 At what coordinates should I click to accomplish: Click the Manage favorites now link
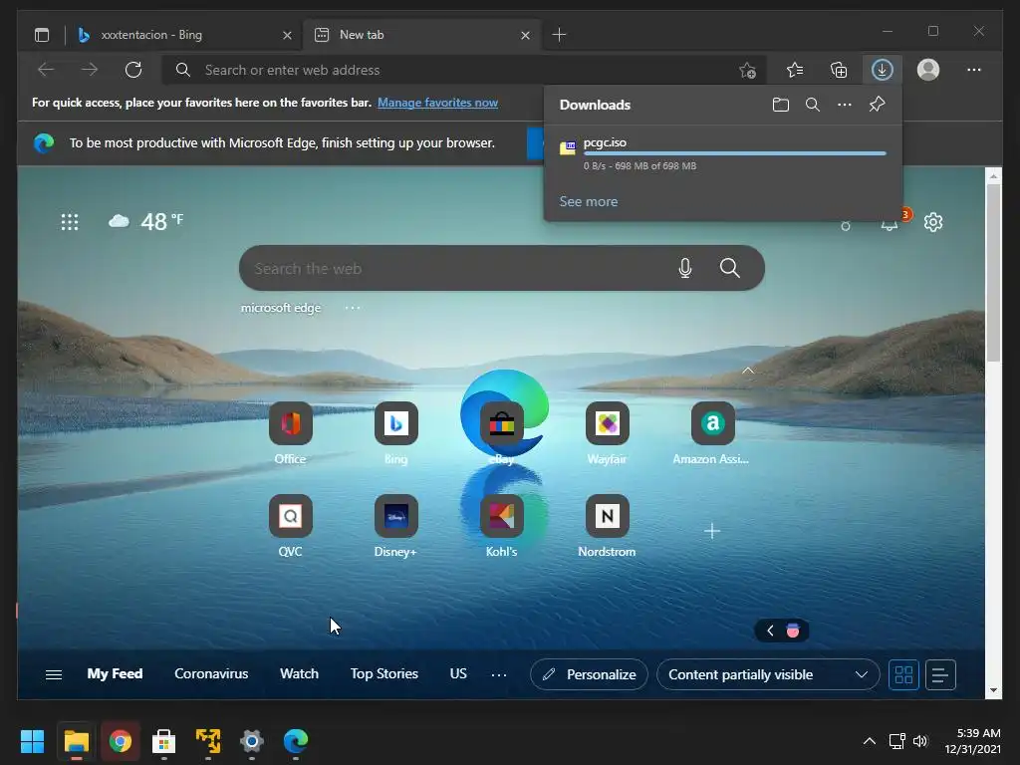(x=438, y=103)
